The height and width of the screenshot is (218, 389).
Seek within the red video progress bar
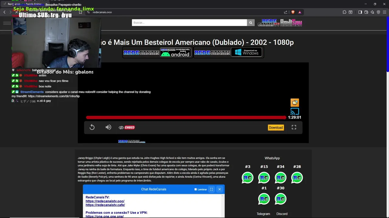tap(186, 117)
